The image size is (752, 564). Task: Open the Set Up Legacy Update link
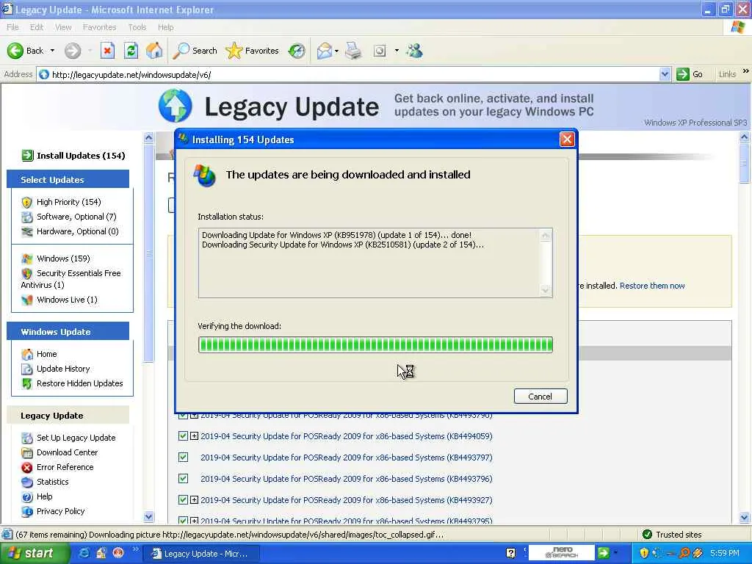tap(76, 438)
